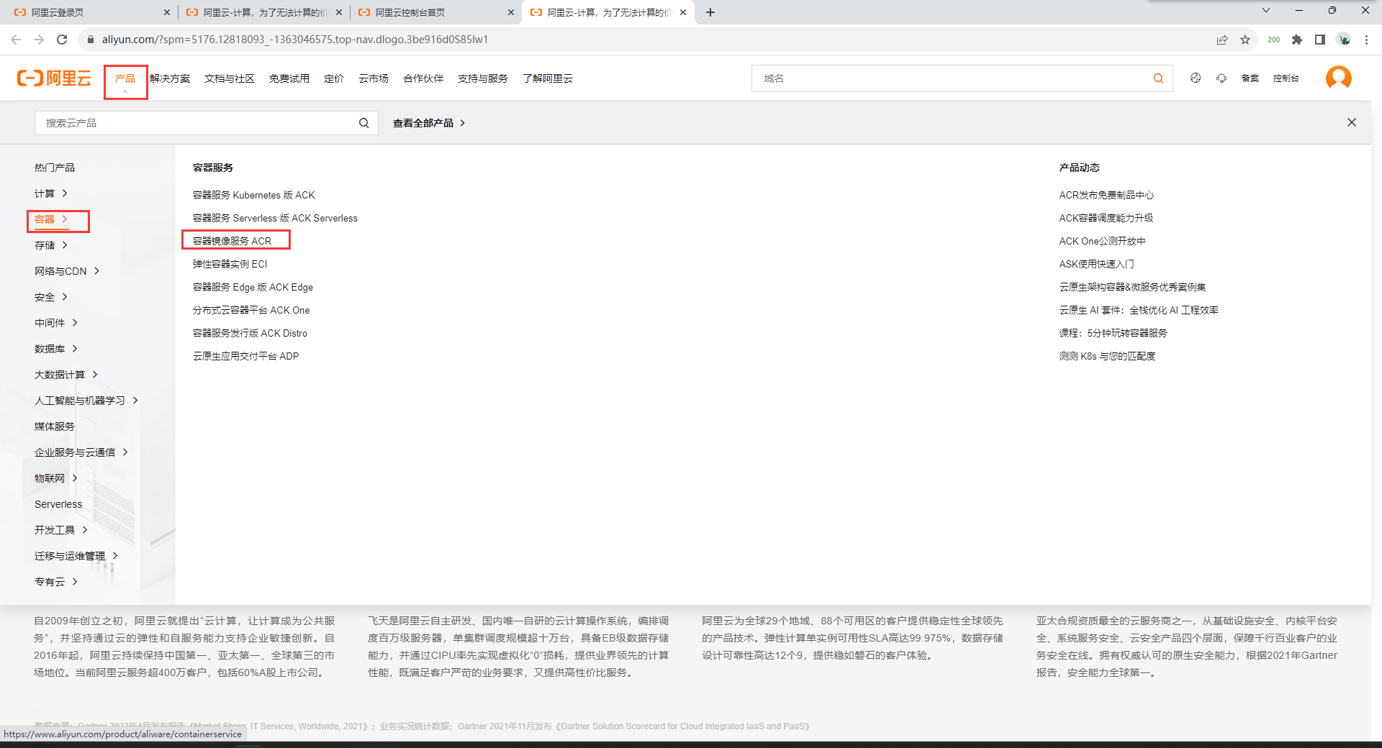Open 支持与服务 menu item

[x=483, y=78]
